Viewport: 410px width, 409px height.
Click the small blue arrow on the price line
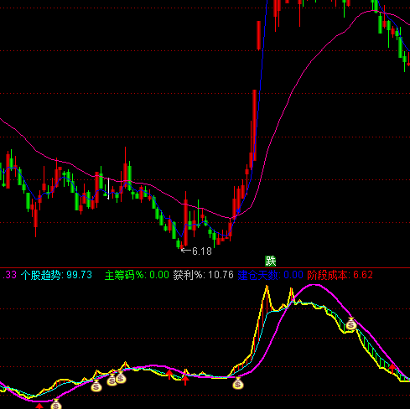(x=238, y=211)
